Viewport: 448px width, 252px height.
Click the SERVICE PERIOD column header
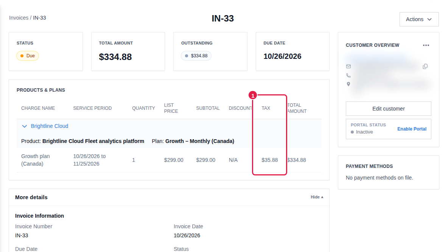click(92, 108)
